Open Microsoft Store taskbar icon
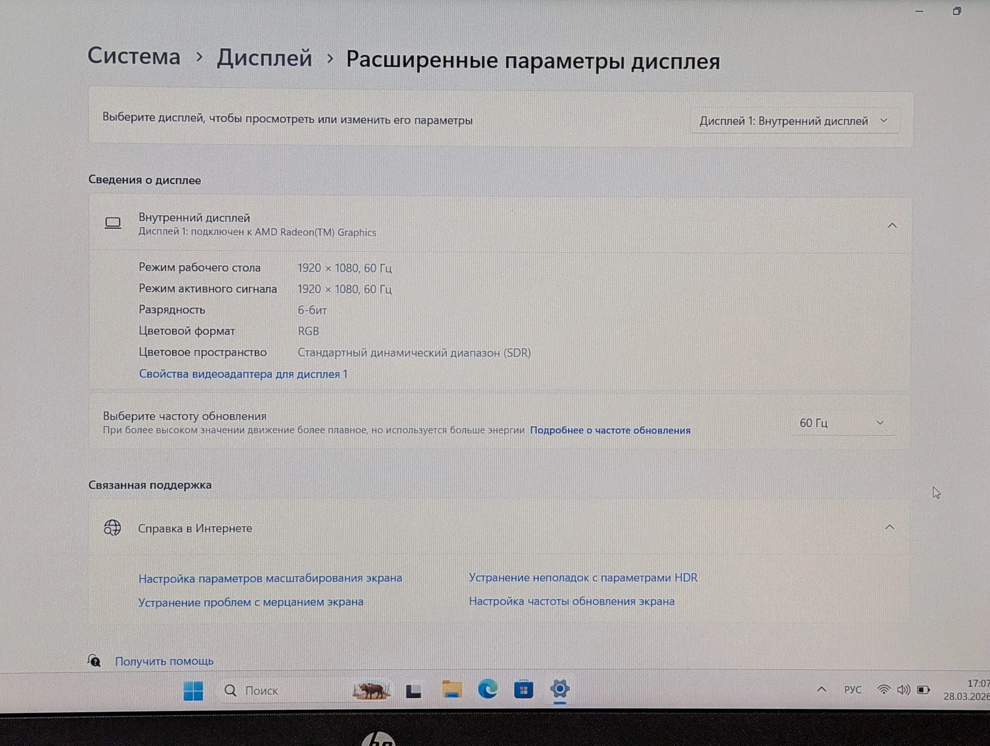This screenshot has width=990, height=746. [x=523, y=690]
